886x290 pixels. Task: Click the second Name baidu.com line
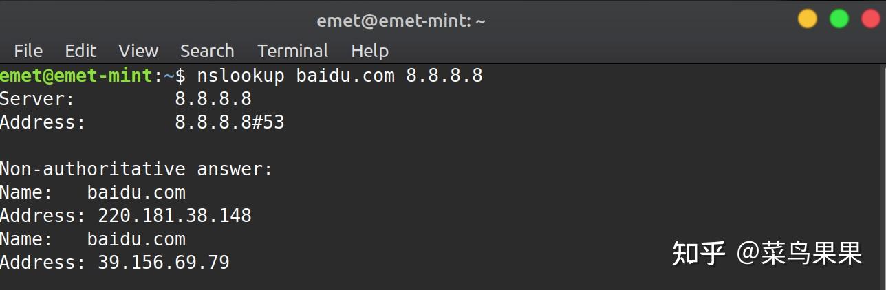pyautogui.click(x=93, y=239)
